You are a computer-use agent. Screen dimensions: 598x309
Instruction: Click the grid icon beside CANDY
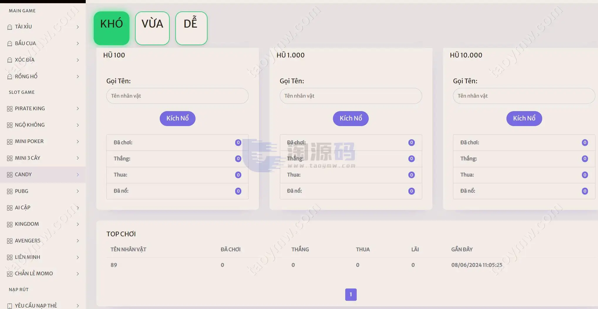[x=10, y=175]
